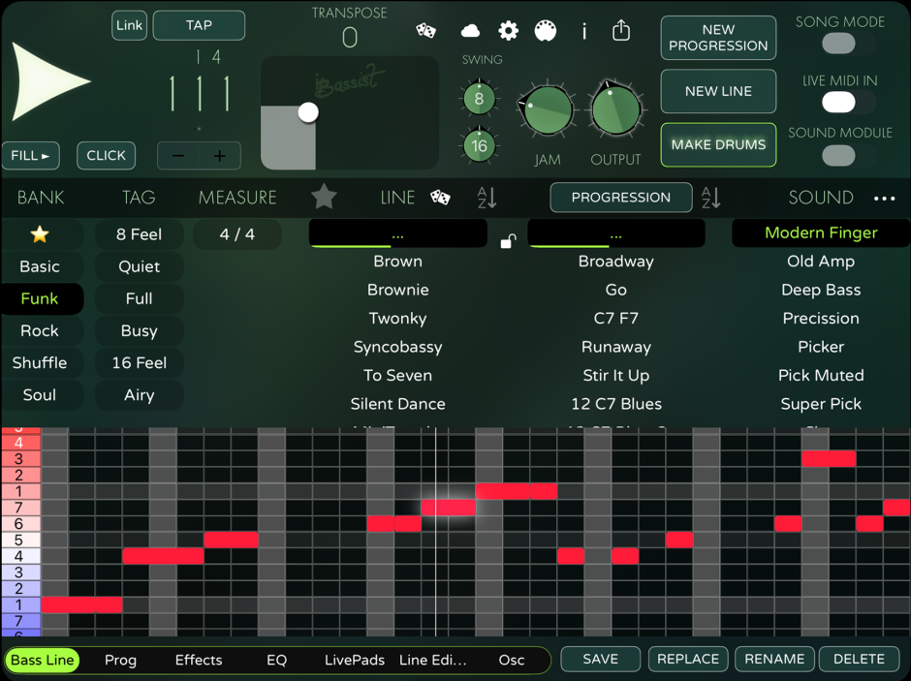Screen dimensions: 911x681
Task: Select the Deep Bass sound
Action: tap(821, 290)
